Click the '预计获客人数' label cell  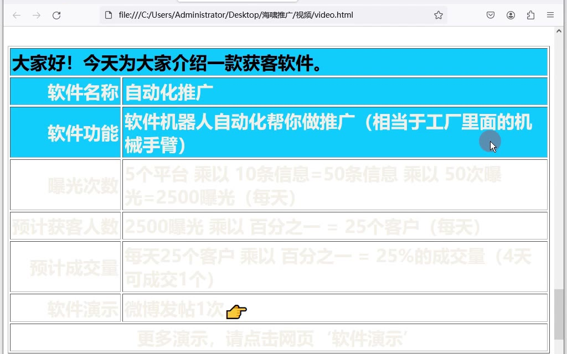point(65,227)
